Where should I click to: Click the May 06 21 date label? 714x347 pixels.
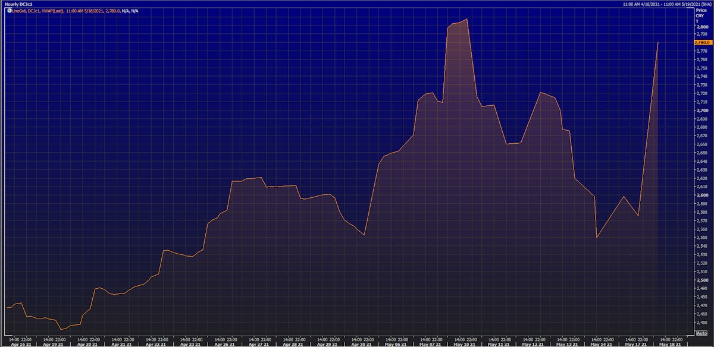coord(396,344)
